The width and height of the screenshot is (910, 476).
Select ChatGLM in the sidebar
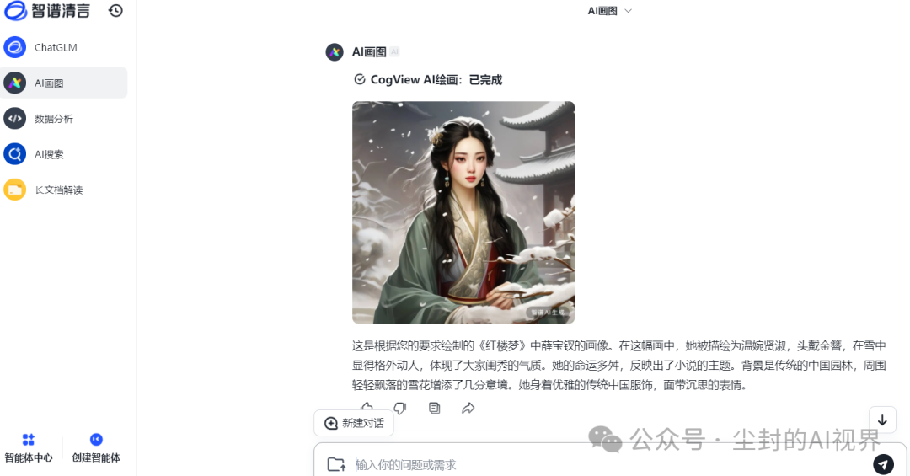tap(64, 47)
